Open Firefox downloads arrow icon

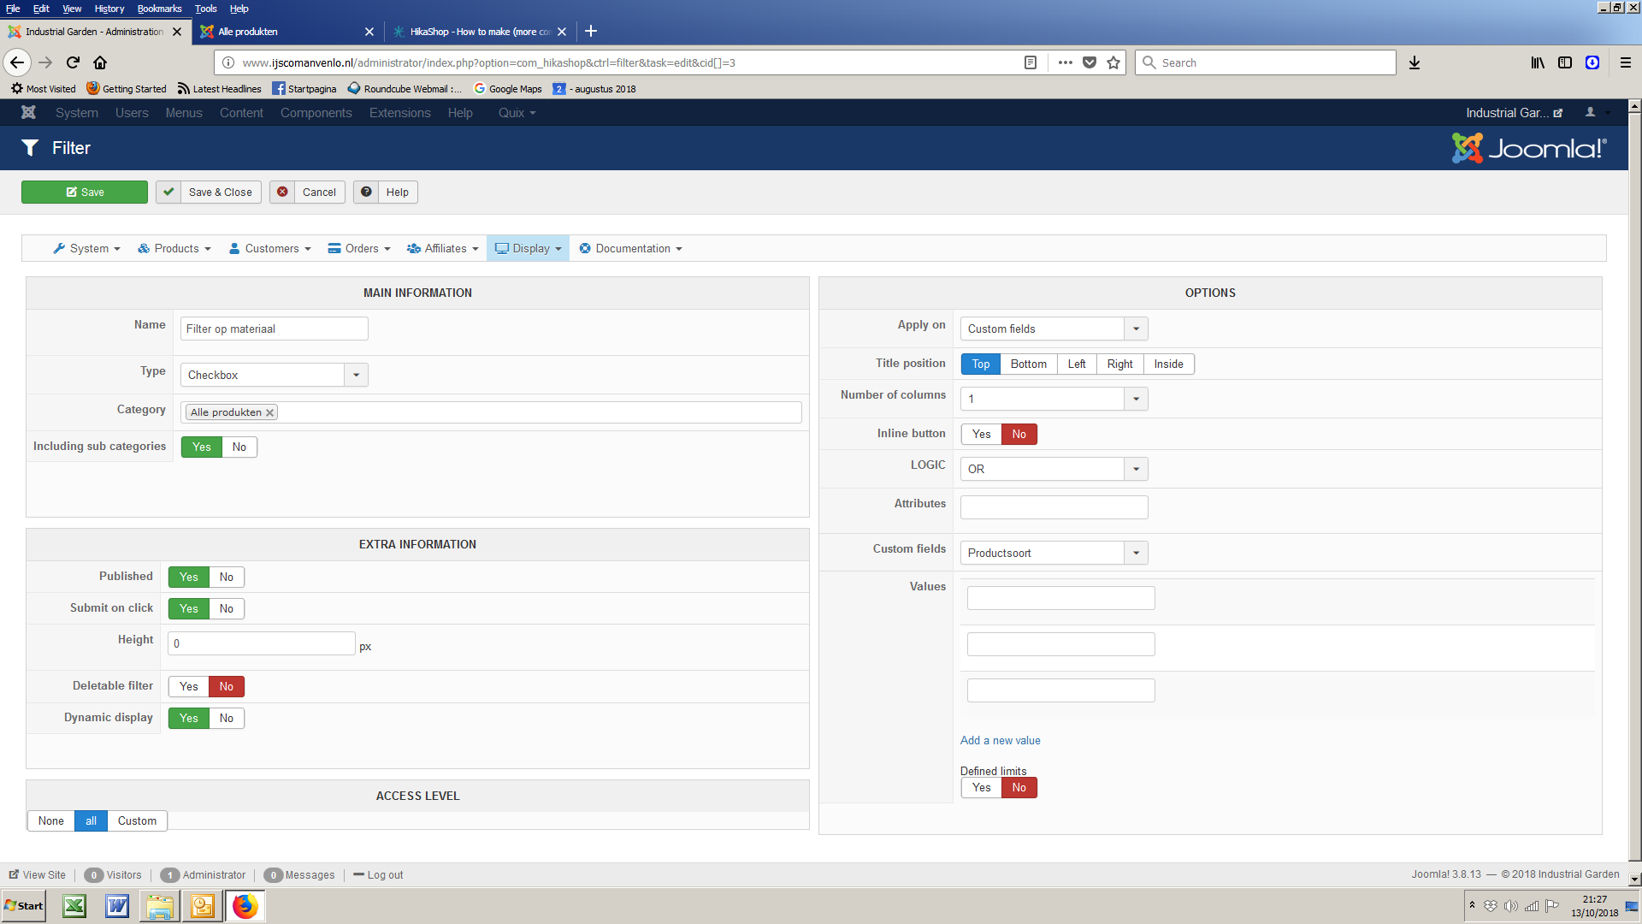[1415, 62]
